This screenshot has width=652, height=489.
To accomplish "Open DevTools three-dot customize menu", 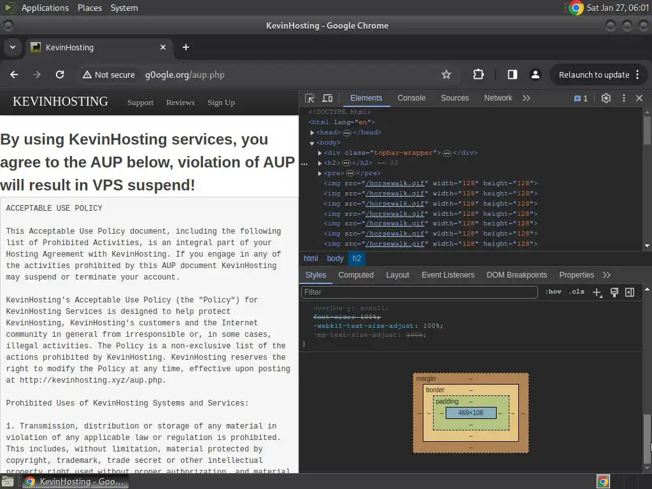I will point(624,98).
